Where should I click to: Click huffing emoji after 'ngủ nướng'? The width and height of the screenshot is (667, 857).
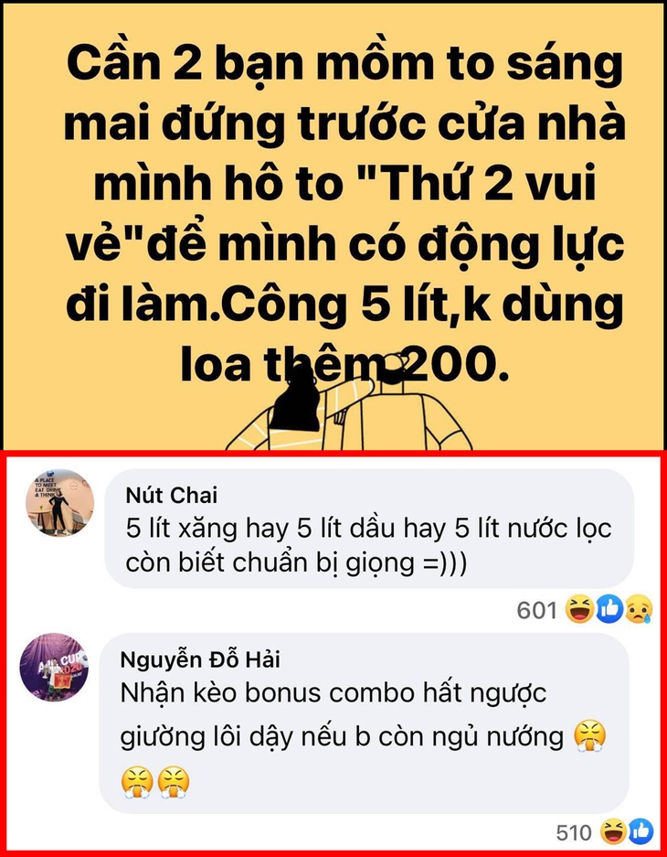[x=590, y=737]
